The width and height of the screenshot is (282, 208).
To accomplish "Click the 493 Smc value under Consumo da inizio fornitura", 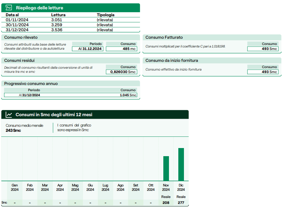I will (263, 72).
